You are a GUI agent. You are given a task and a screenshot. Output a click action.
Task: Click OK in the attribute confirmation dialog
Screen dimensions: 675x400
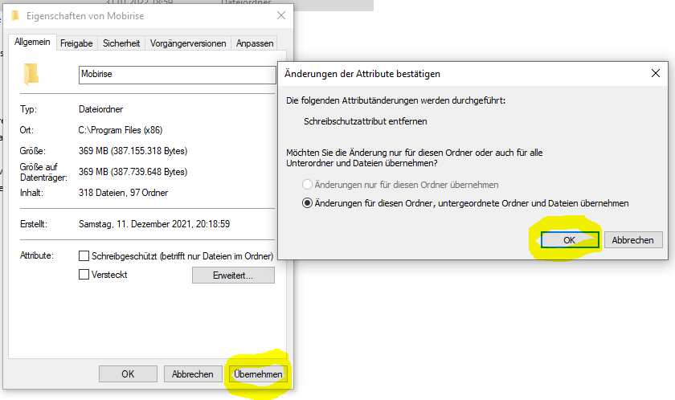tap(570, 240)
